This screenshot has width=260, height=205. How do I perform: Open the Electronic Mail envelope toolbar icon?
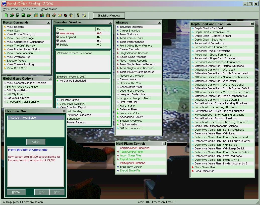click(x=59, y=15)
